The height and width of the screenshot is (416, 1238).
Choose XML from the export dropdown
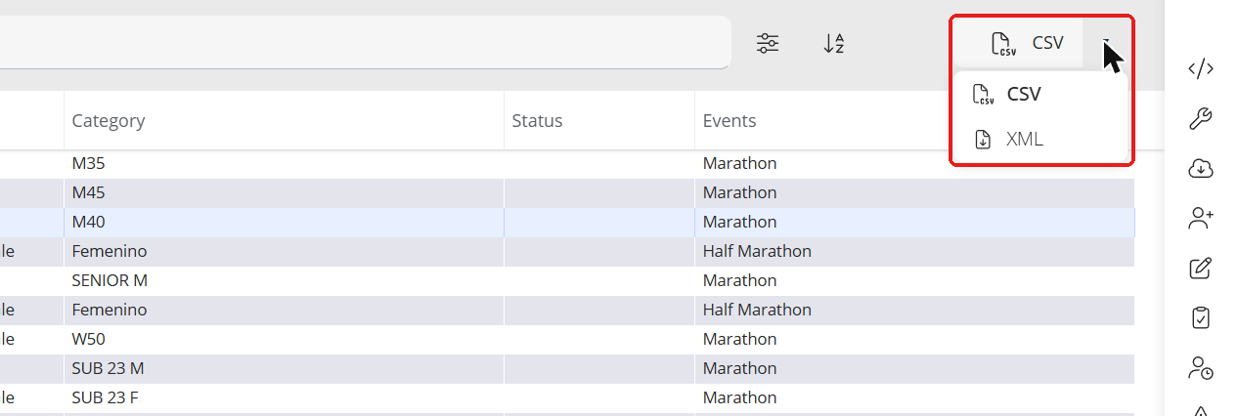point(1040,140)
